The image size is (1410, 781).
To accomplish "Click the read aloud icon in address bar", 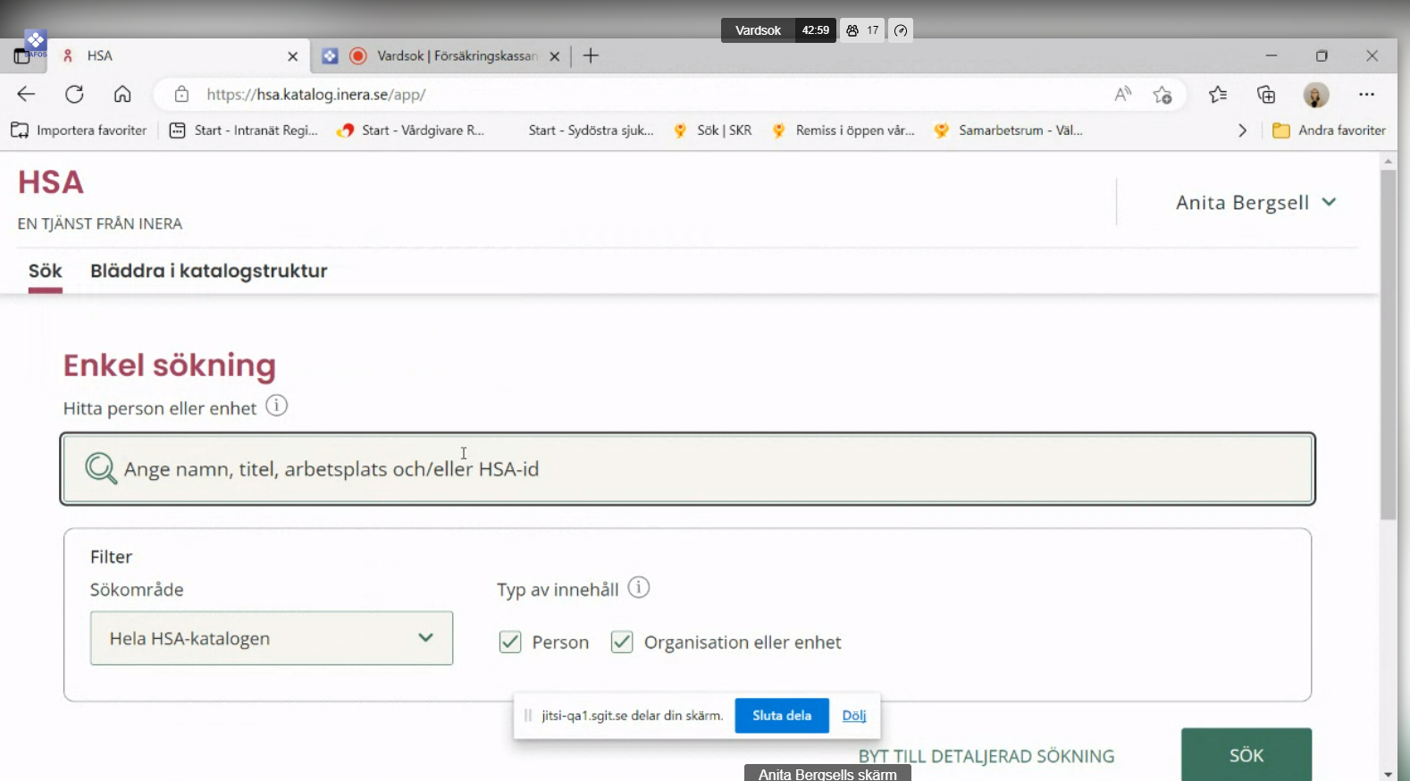I will coord(1122,94).
